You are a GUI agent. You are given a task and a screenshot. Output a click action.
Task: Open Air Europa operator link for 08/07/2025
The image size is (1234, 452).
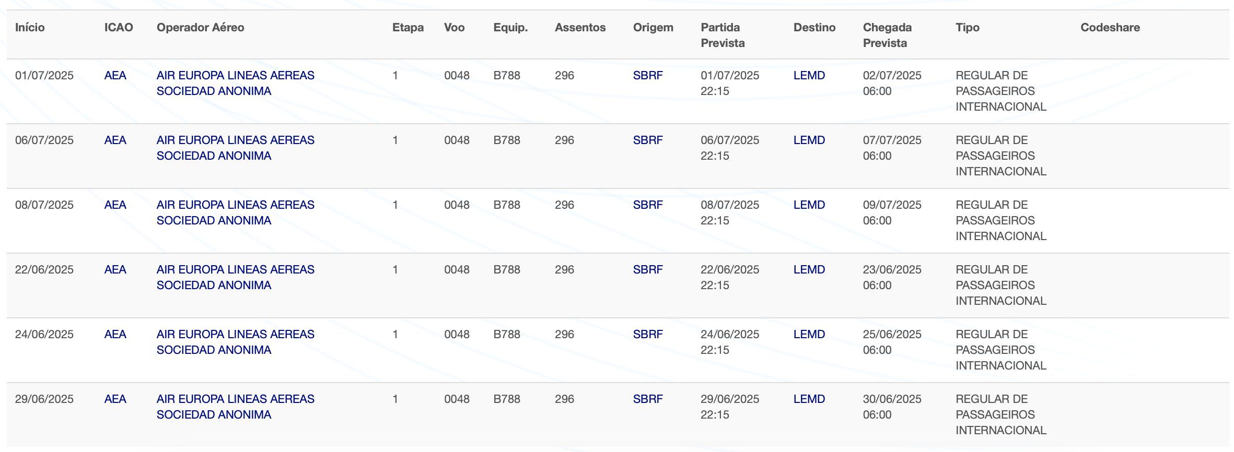pyautogui.click(x=235, y=212)
